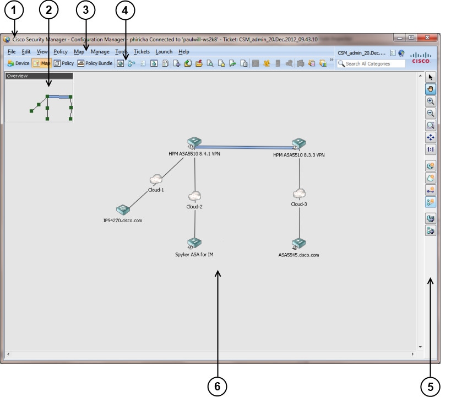
Task: Click the add link tool
Action: tap(430, 190)
